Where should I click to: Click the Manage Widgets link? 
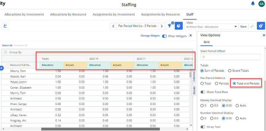click(x=150, y=36)
